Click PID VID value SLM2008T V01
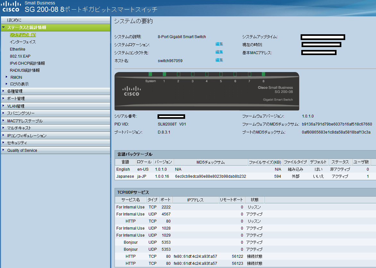The image size is (376, 268). (172, 124)
